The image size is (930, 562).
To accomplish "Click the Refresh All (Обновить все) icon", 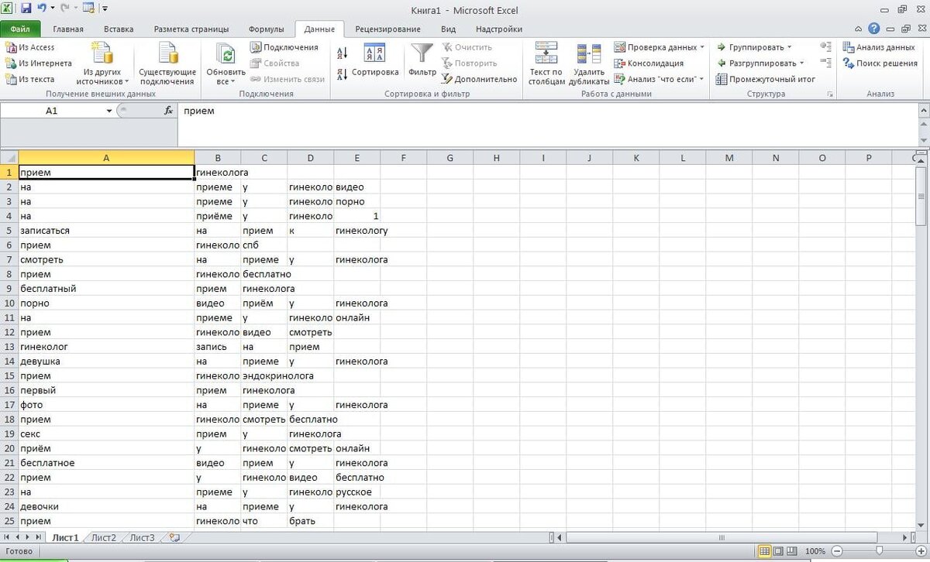I will [226, 54].
